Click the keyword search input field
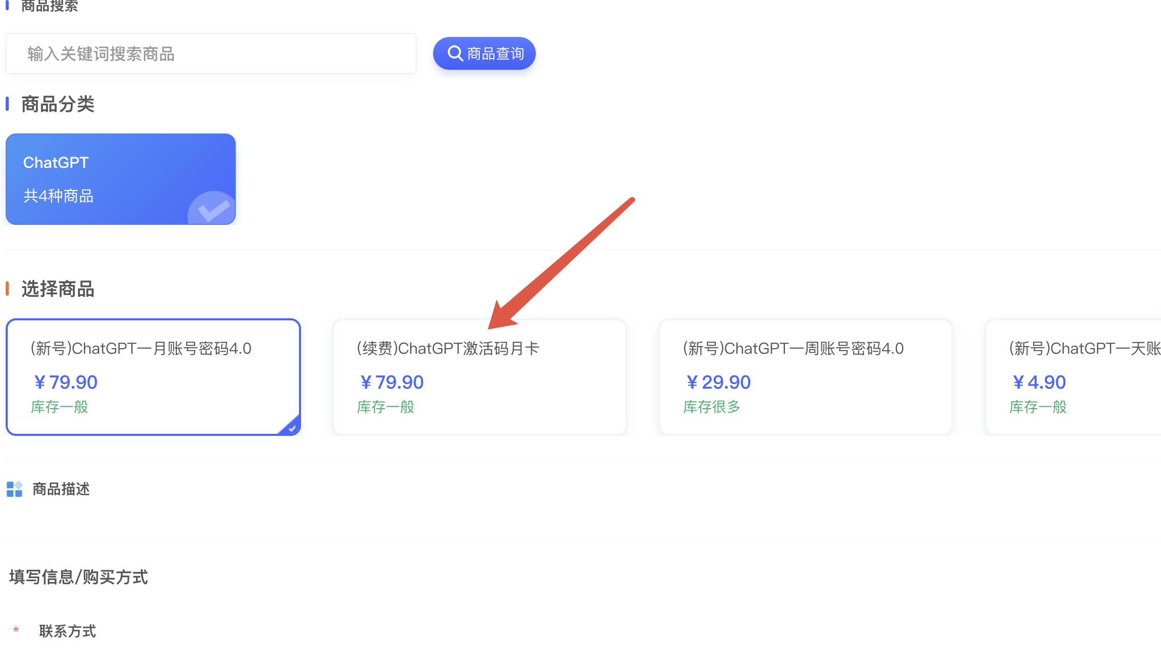Screen dimensions: 1161x651 211,53
